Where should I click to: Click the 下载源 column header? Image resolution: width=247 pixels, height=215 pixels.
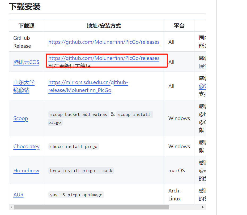(27, 26)
